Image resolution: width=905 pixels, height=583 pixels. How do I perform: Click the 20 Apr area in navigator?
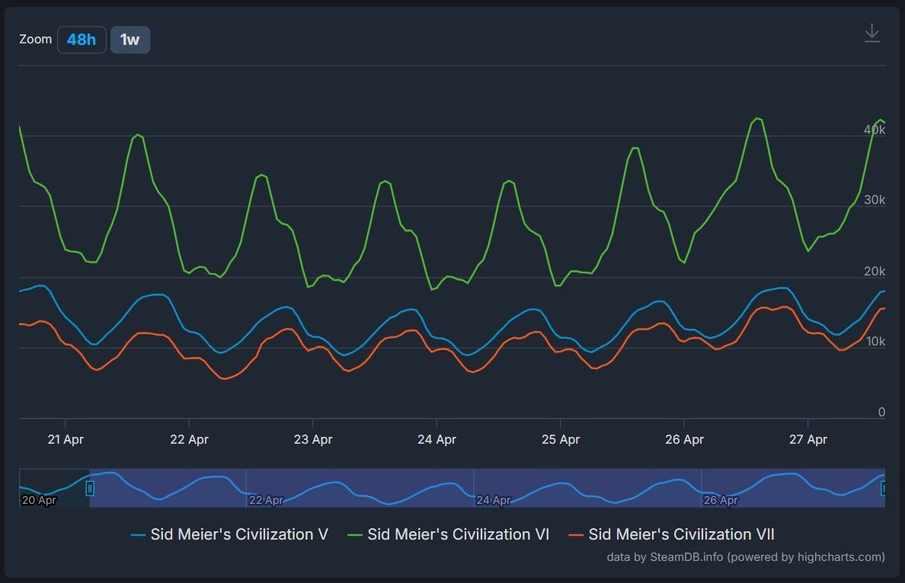click(39, 500)
